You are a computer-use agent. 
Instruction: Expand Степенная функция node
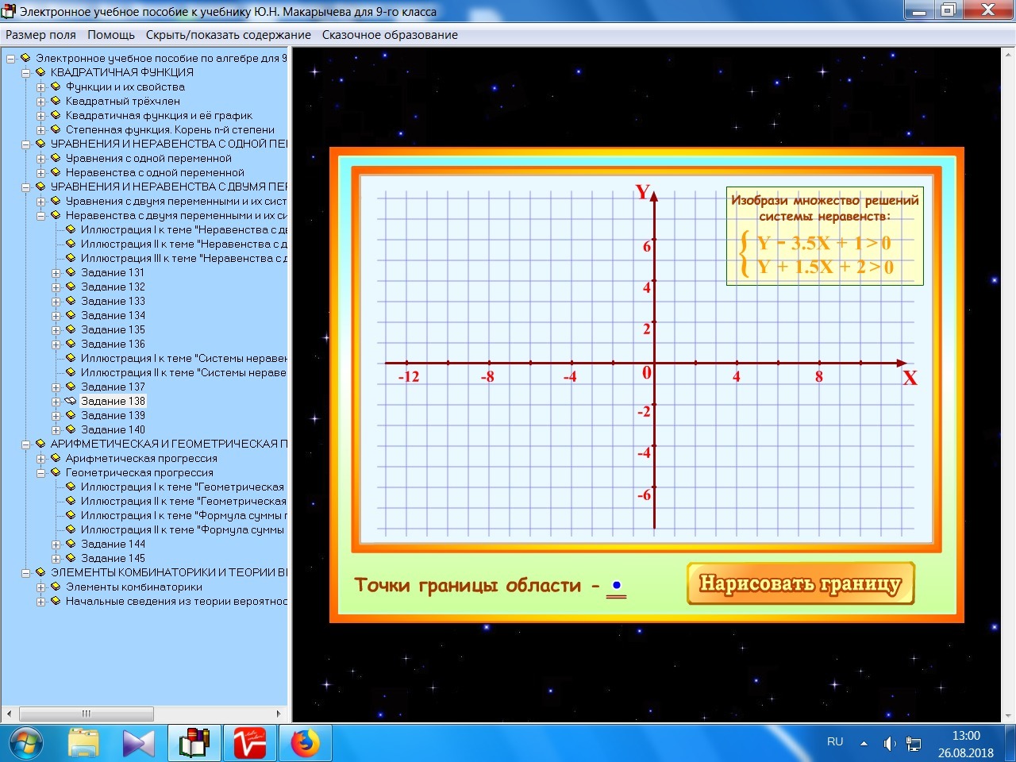pyautogui.click(x=41, y=130)
